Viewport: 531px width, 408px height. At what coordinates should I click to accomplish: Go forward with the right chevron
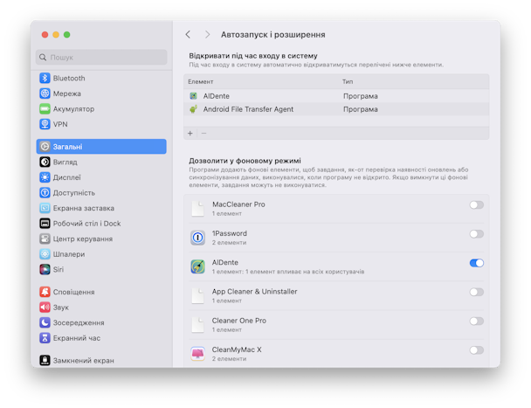(x=207, y=34)
